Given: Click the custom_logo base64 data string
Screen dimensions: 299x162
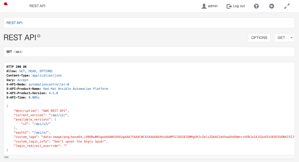Looking at the screenshot, I should (168, 137).
